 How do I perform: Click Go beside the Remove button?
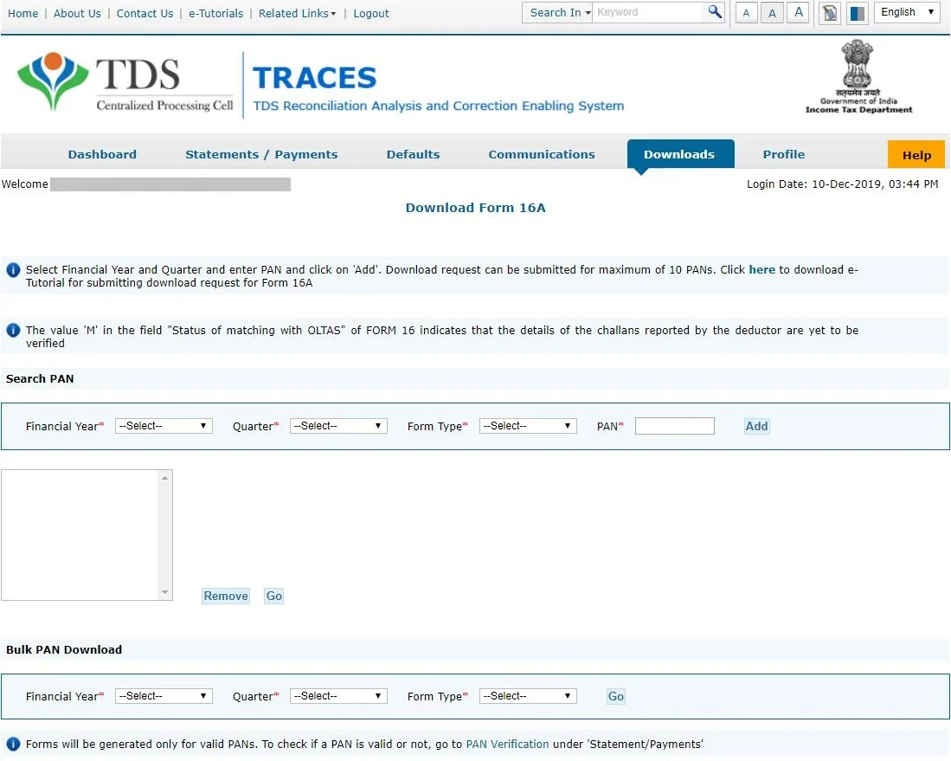pos(273,596)
